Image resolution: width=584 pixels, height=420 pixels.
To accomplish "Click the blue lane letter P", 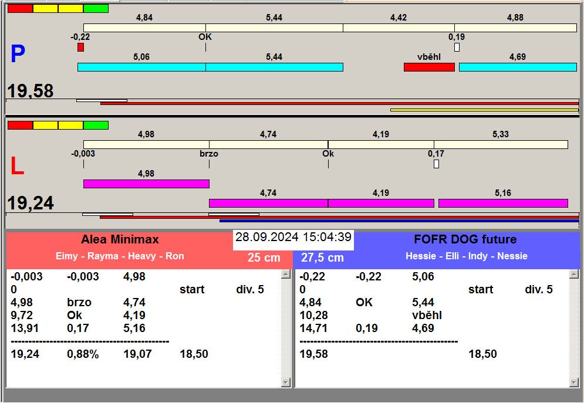I will (x=18, y=54).
